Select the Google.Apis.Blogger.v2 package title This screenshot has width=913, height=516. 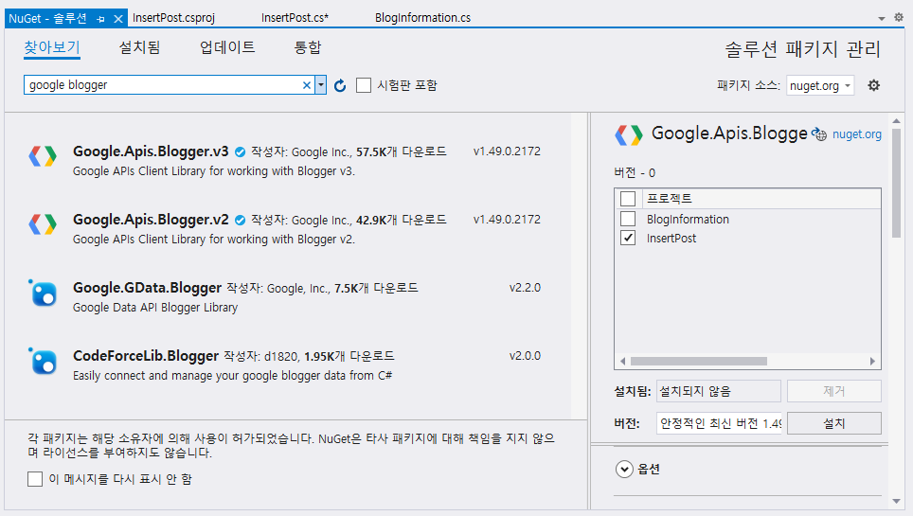(x=151, y=220)
